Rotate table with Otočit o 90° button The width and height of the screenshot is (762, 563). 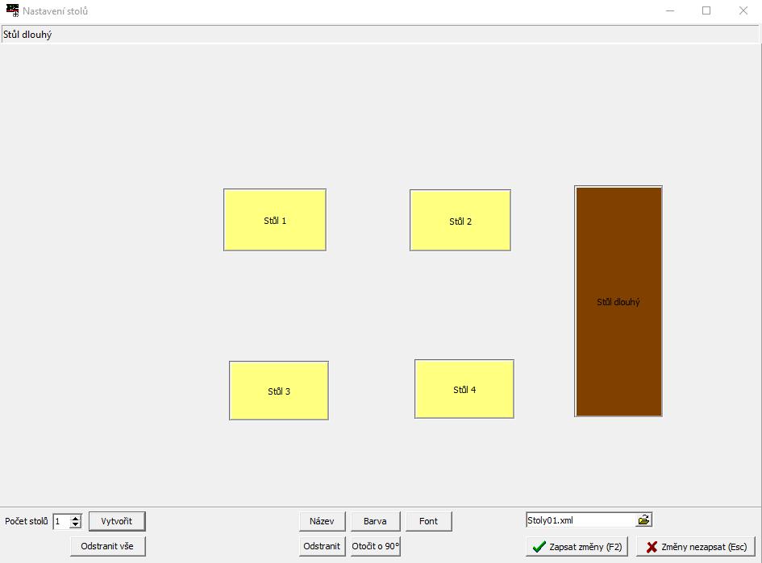tap(375, 546)
